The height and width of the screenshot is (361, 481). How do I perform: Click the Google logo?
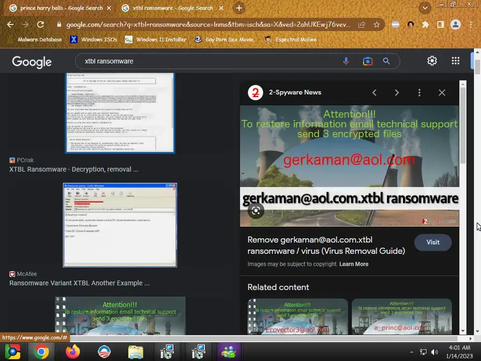click(32, 62)
